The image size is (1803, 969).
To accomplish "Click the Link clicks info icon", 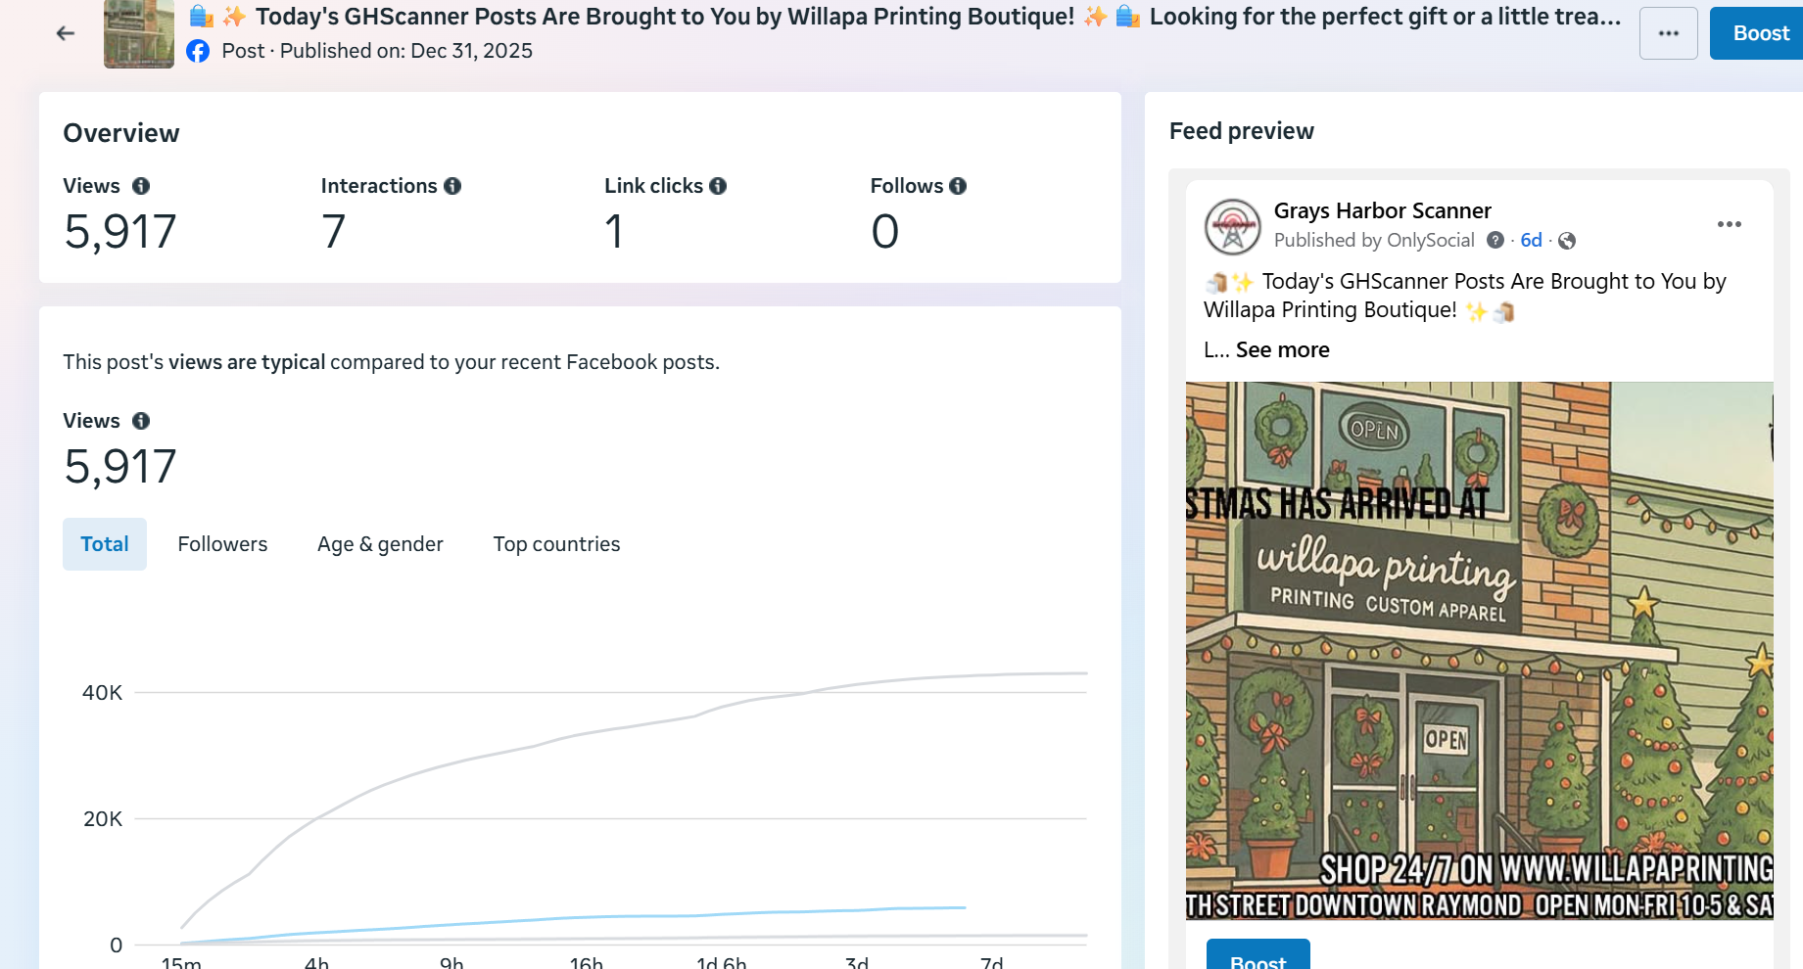I will coord(718,186).
